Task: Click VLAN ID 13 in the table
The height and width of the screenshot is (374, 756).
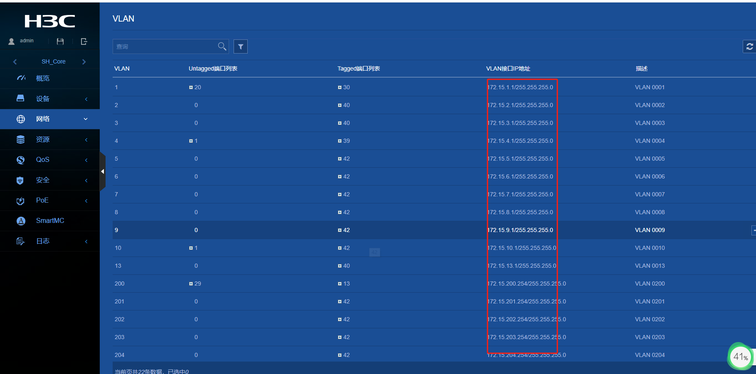Action: pos(118,266)
